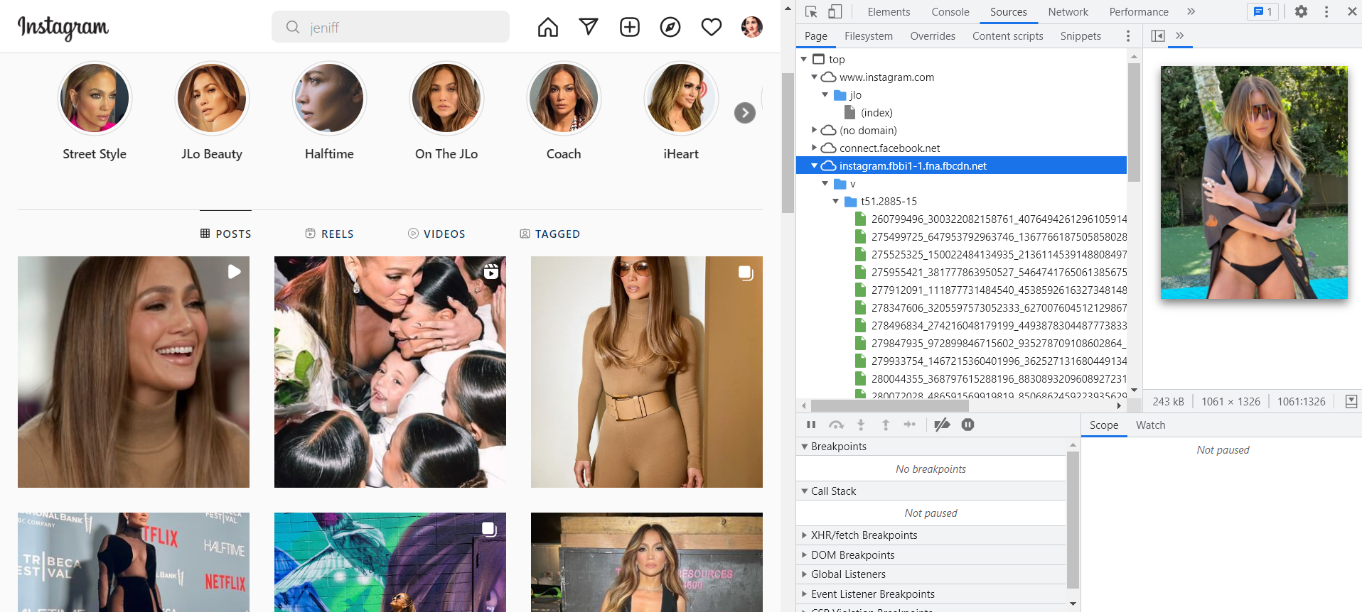Image resolution: width=1362 pixels, height=612 pixels.
Task: Open the tan outfit carousel post
Action: [x=647, y=372]
